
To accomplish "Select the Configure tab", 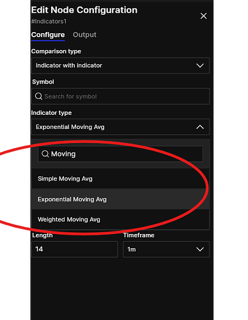I will 48,35.
